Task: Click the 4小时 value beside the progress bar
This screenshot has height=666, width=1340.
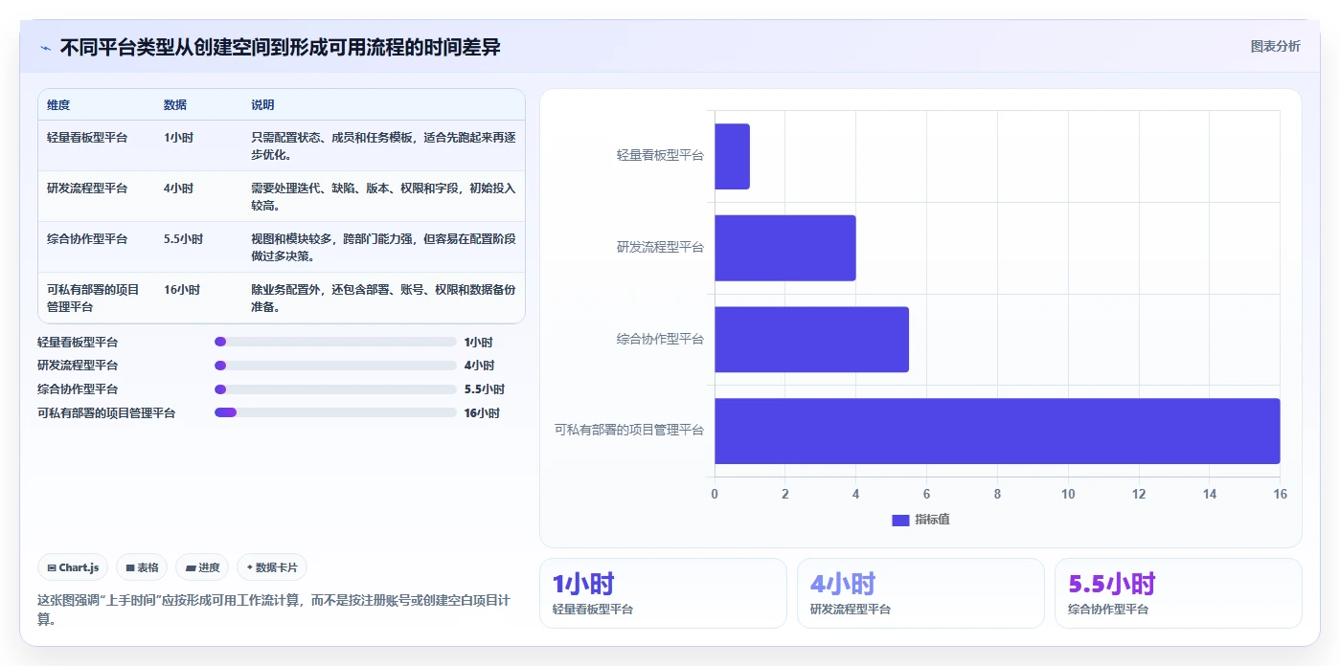Action: coord(479,366)
